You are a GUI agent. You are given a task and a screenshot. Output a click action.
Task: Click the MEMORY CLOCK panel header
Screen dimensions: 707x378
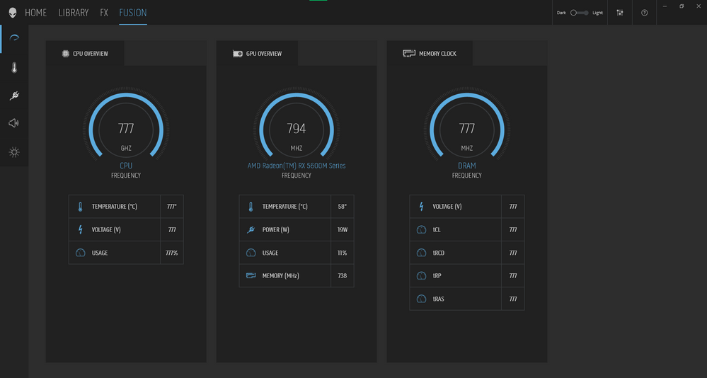pyautogui.click(x=430, y=53)
